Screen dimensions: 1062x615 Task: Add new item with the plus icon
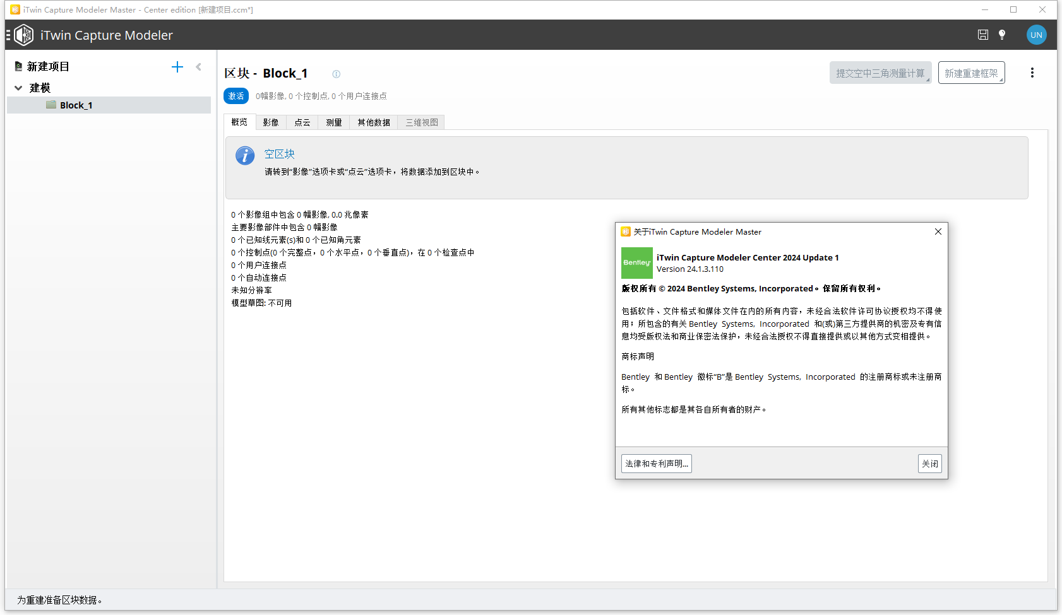(177, 67)
